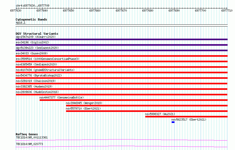This screenshot has width=235, height=150.
Task: Open the nsv5623517 (Ebert2021) label
Action: [x=189, y=120]
